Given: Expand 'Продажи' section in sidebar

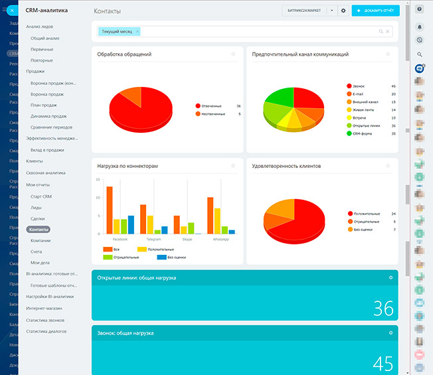Looking at the screenshot, I should (x=35, y=71).
